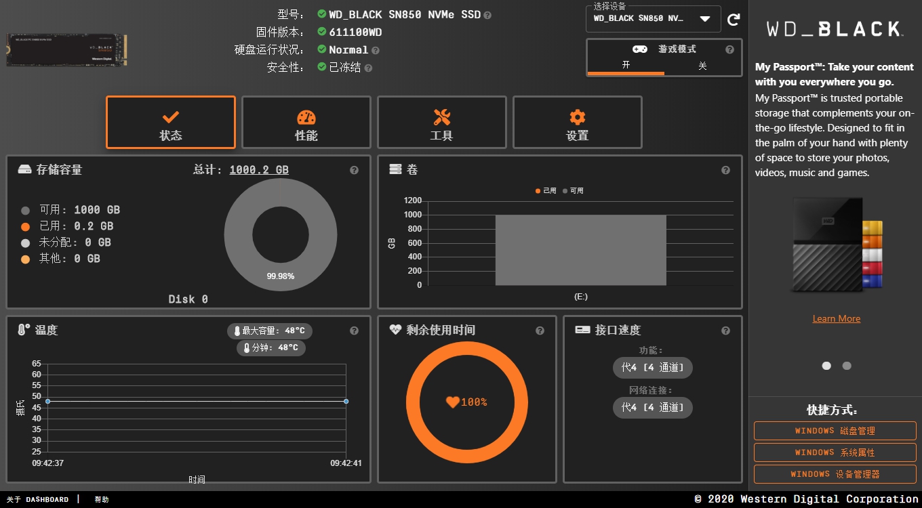
Task: Click the 最大容量: 48°C badge
Action: [x=270, y=331]
